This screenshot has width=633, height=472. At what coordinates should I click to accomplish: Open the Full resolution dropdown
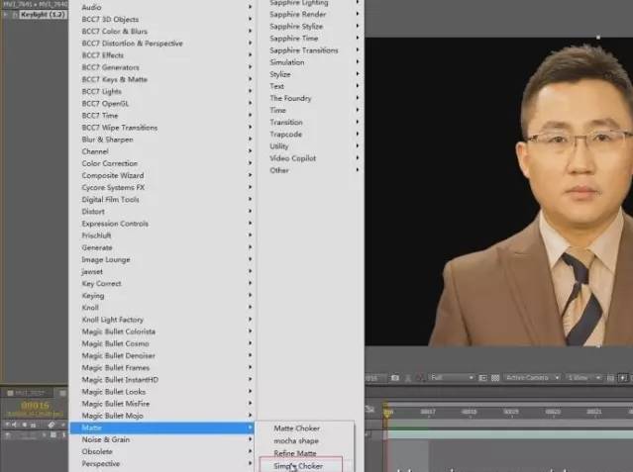click(x=452, y=378)
